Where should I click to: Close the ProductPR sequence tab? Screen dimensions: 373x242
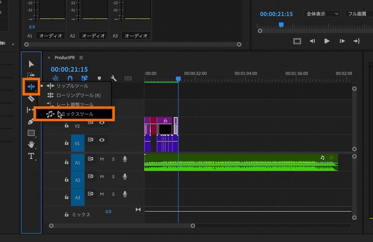49,58
